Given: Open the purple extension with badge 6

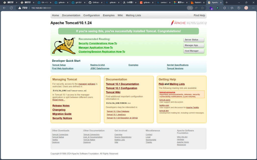Looking at the screenshot, I should click(x=211, y=8).
